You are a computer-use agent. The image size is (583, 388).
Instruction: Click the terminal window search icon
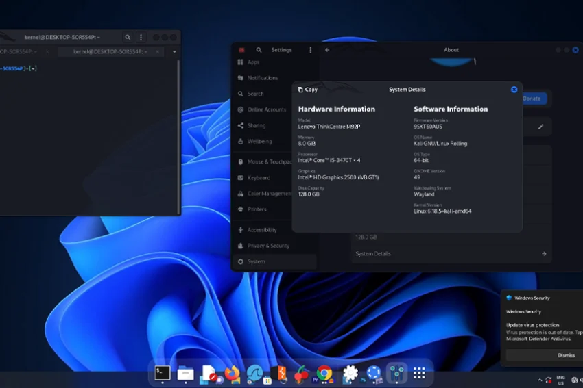[128, 38]
